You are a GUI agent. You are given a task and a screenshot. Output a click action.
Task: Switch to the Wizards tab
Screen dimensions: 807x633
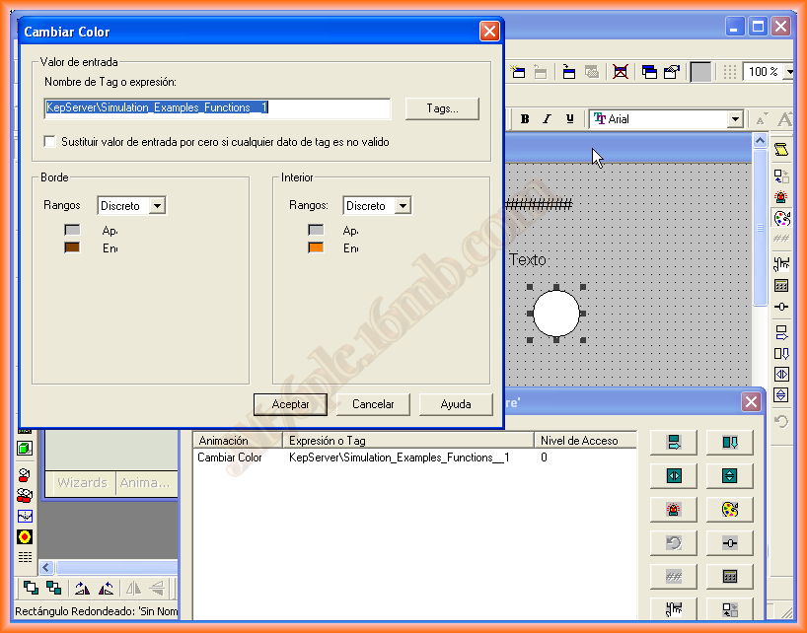[x=82, y=483]
